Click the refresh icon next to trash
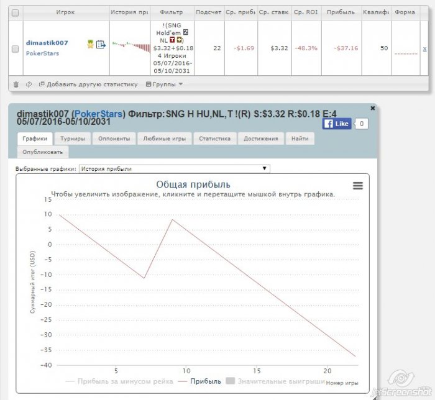435x400 pixels. 29,84
